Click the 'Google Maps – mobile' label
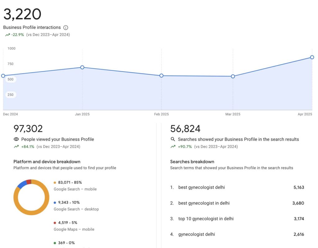Viewport: 318px width, 248px height. click(x=74, y=229)
